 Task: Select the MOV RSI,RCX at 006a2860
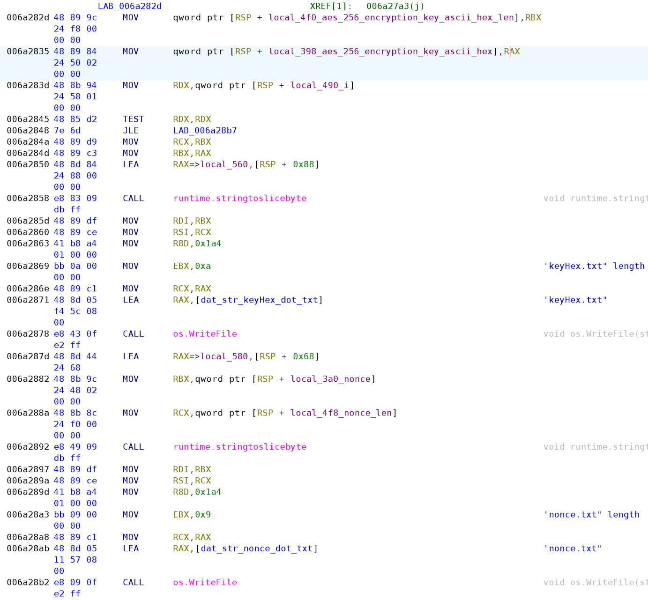167,232
